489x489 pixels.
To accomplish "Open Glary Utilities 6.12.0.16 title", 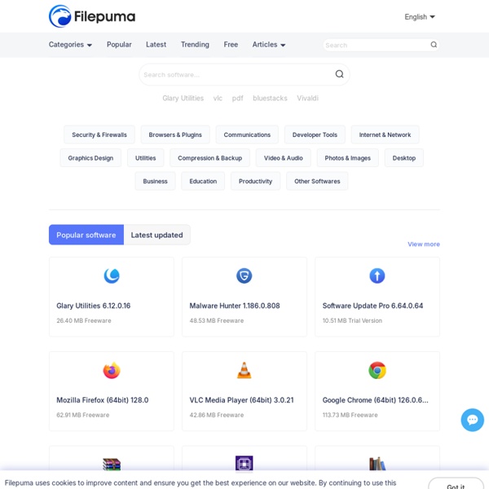I will [x=93, y=306].
